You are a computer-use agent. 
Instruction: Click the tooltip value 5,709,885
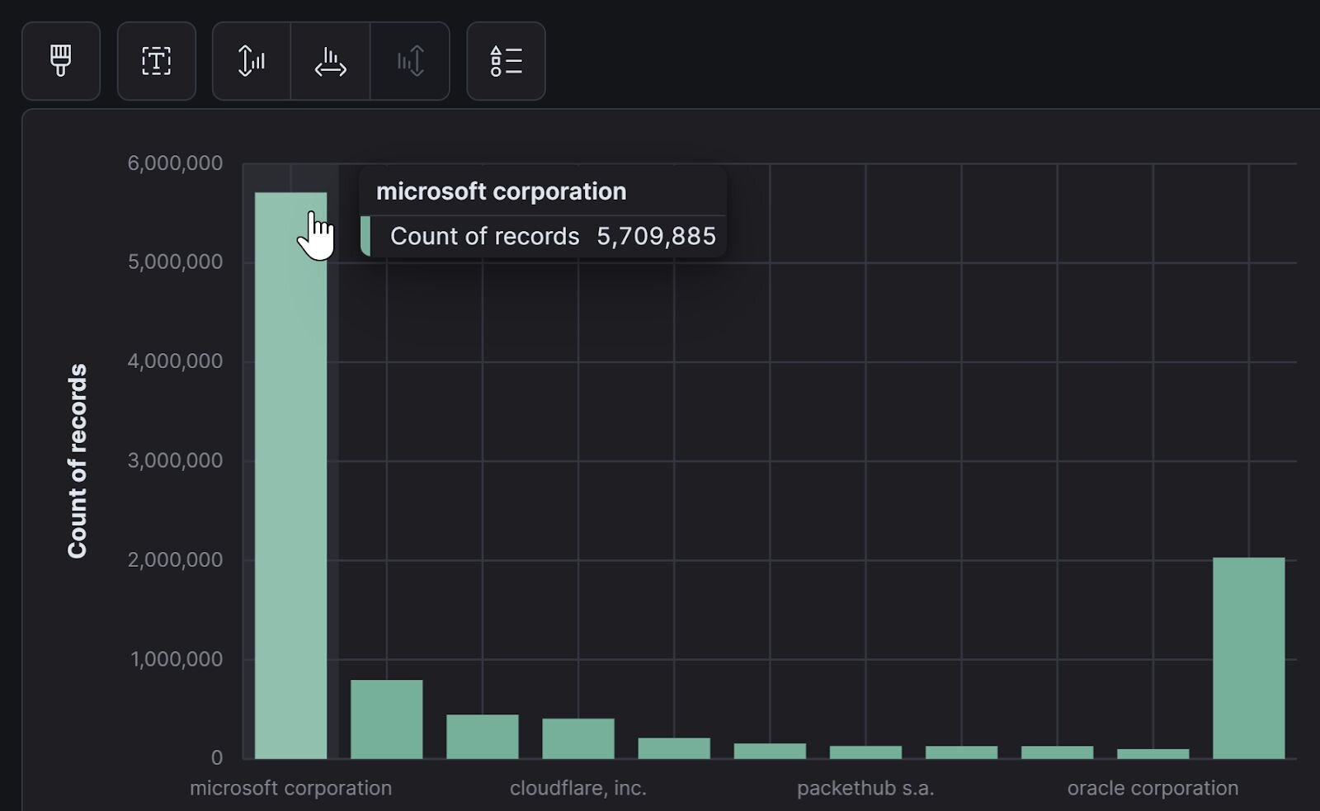pos(656,236)
